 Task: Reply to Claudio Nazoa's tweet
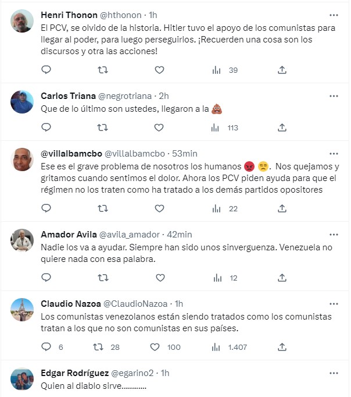tap(46, 347)
